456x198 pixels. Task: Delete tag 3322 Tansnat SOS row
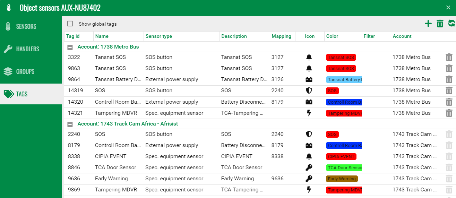click(449, 57)
